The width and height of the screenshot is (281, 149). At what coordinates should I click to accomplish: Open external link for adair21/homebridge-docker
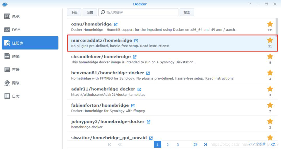pyautogui.click(x=139, y=89)
